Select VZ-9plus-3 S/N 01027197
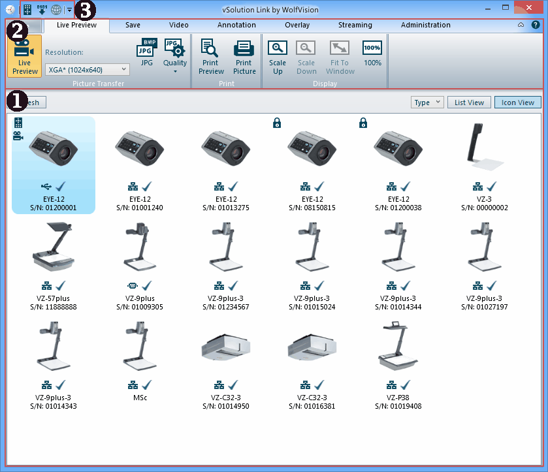The image size is (548, 472). pos(485,265)
